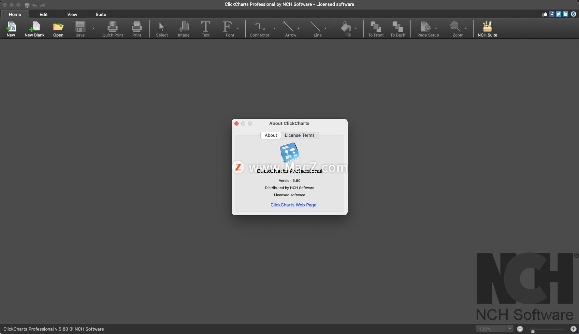Select the Connector tool
The image size is (579, 334).
coord(259,26)
